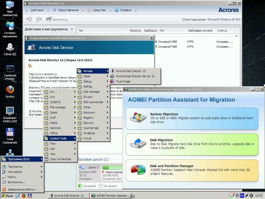The height and width of the screenshot is (199, 265).
Task: Click the Пуск Start button
Action: 8,196
